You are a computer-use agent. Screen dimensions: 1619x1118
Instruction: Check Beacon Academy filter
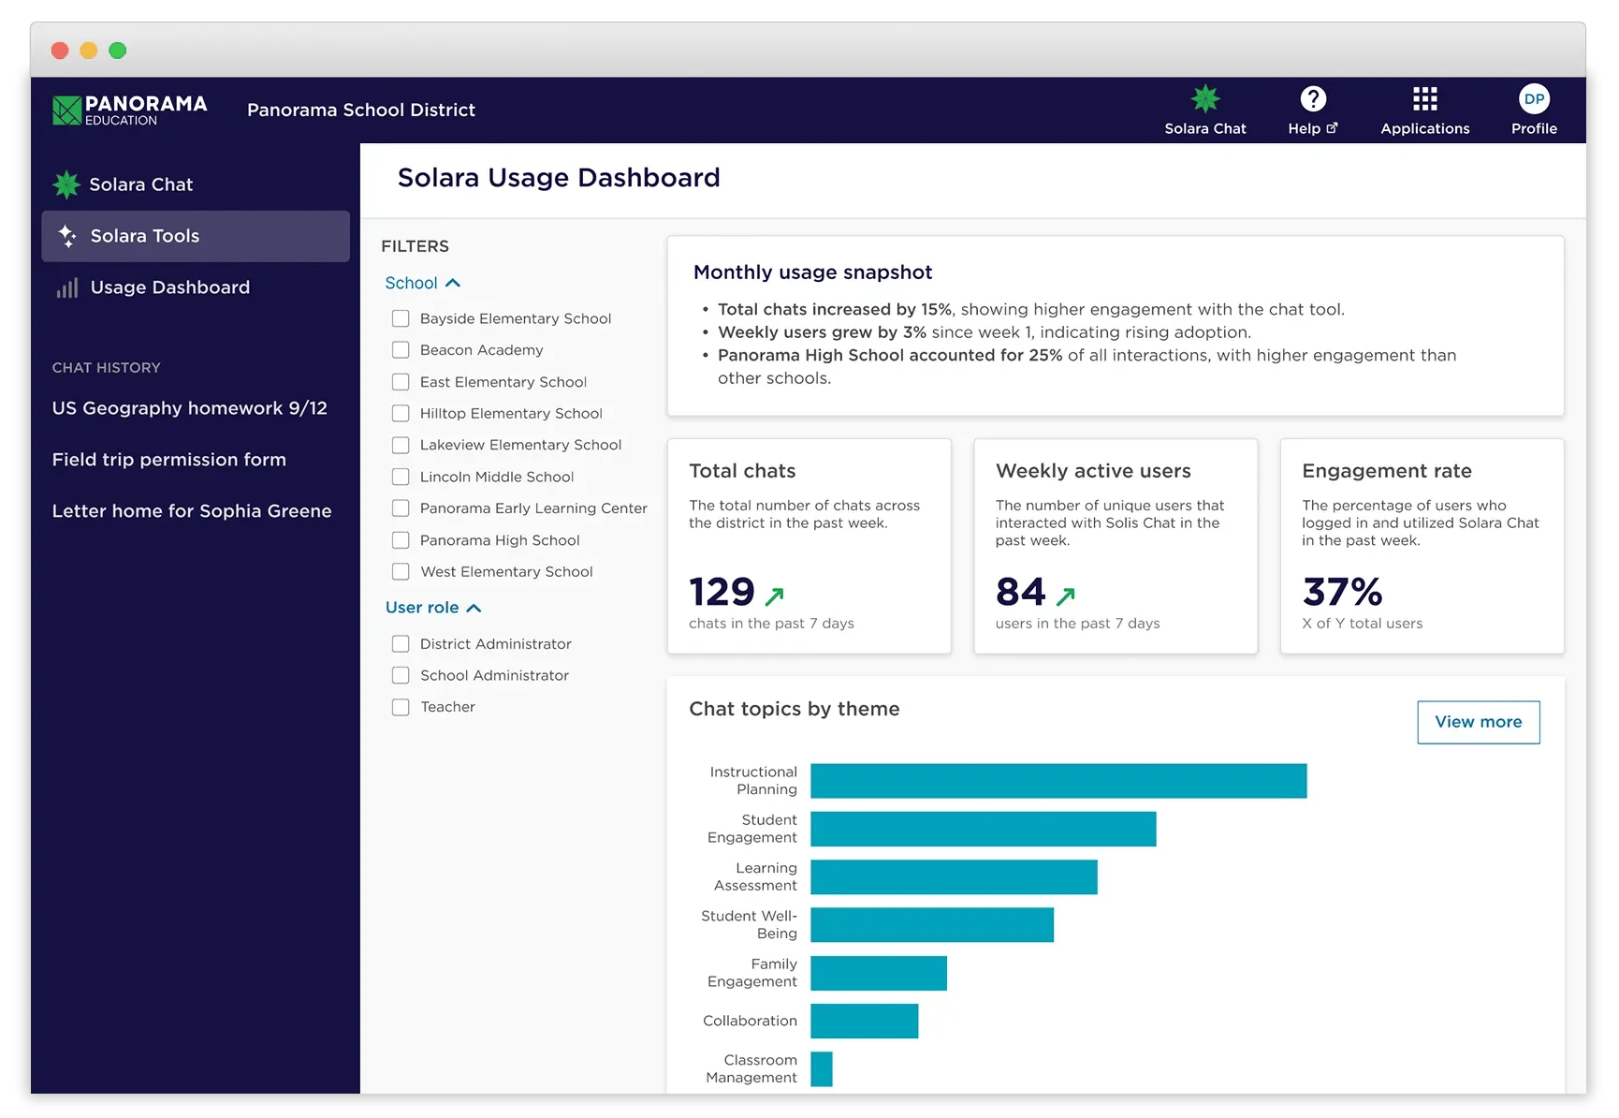(401, 350)
